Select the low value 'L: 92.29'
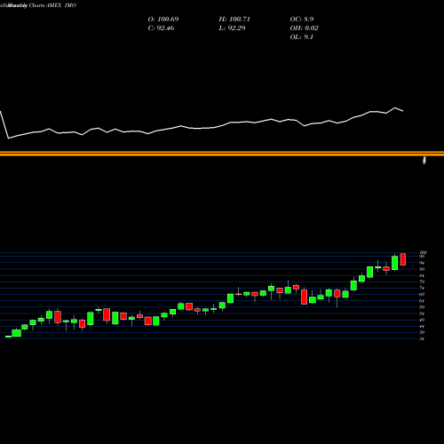Screen dimensions: 444x444 [x=232, y=28]
